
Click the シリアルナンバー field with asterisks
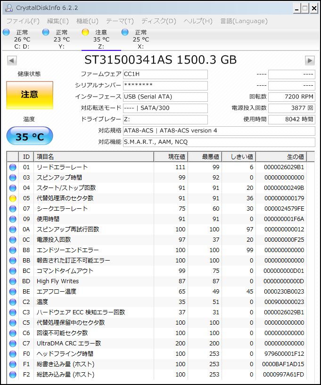pos(165,85)
